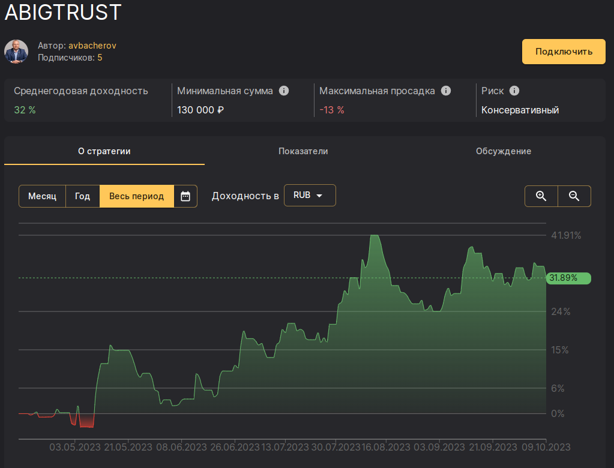Image resolution: width=614 pixels, height=468 pixels.
Task: Click the author avatar photo
Action: click(16, 52)
